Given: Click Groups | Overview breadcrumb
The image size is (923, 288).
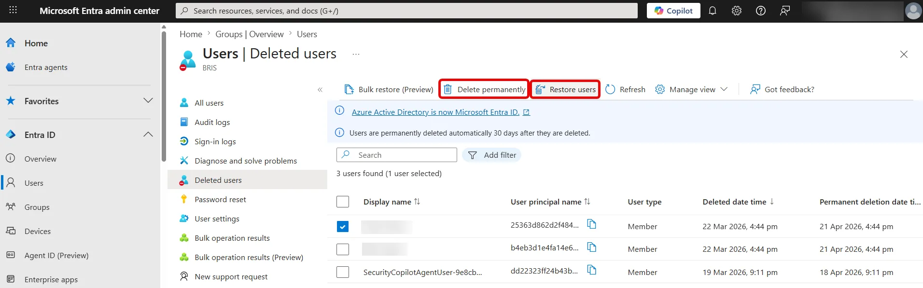Looking at the screenshot, I should coord(250,34).
